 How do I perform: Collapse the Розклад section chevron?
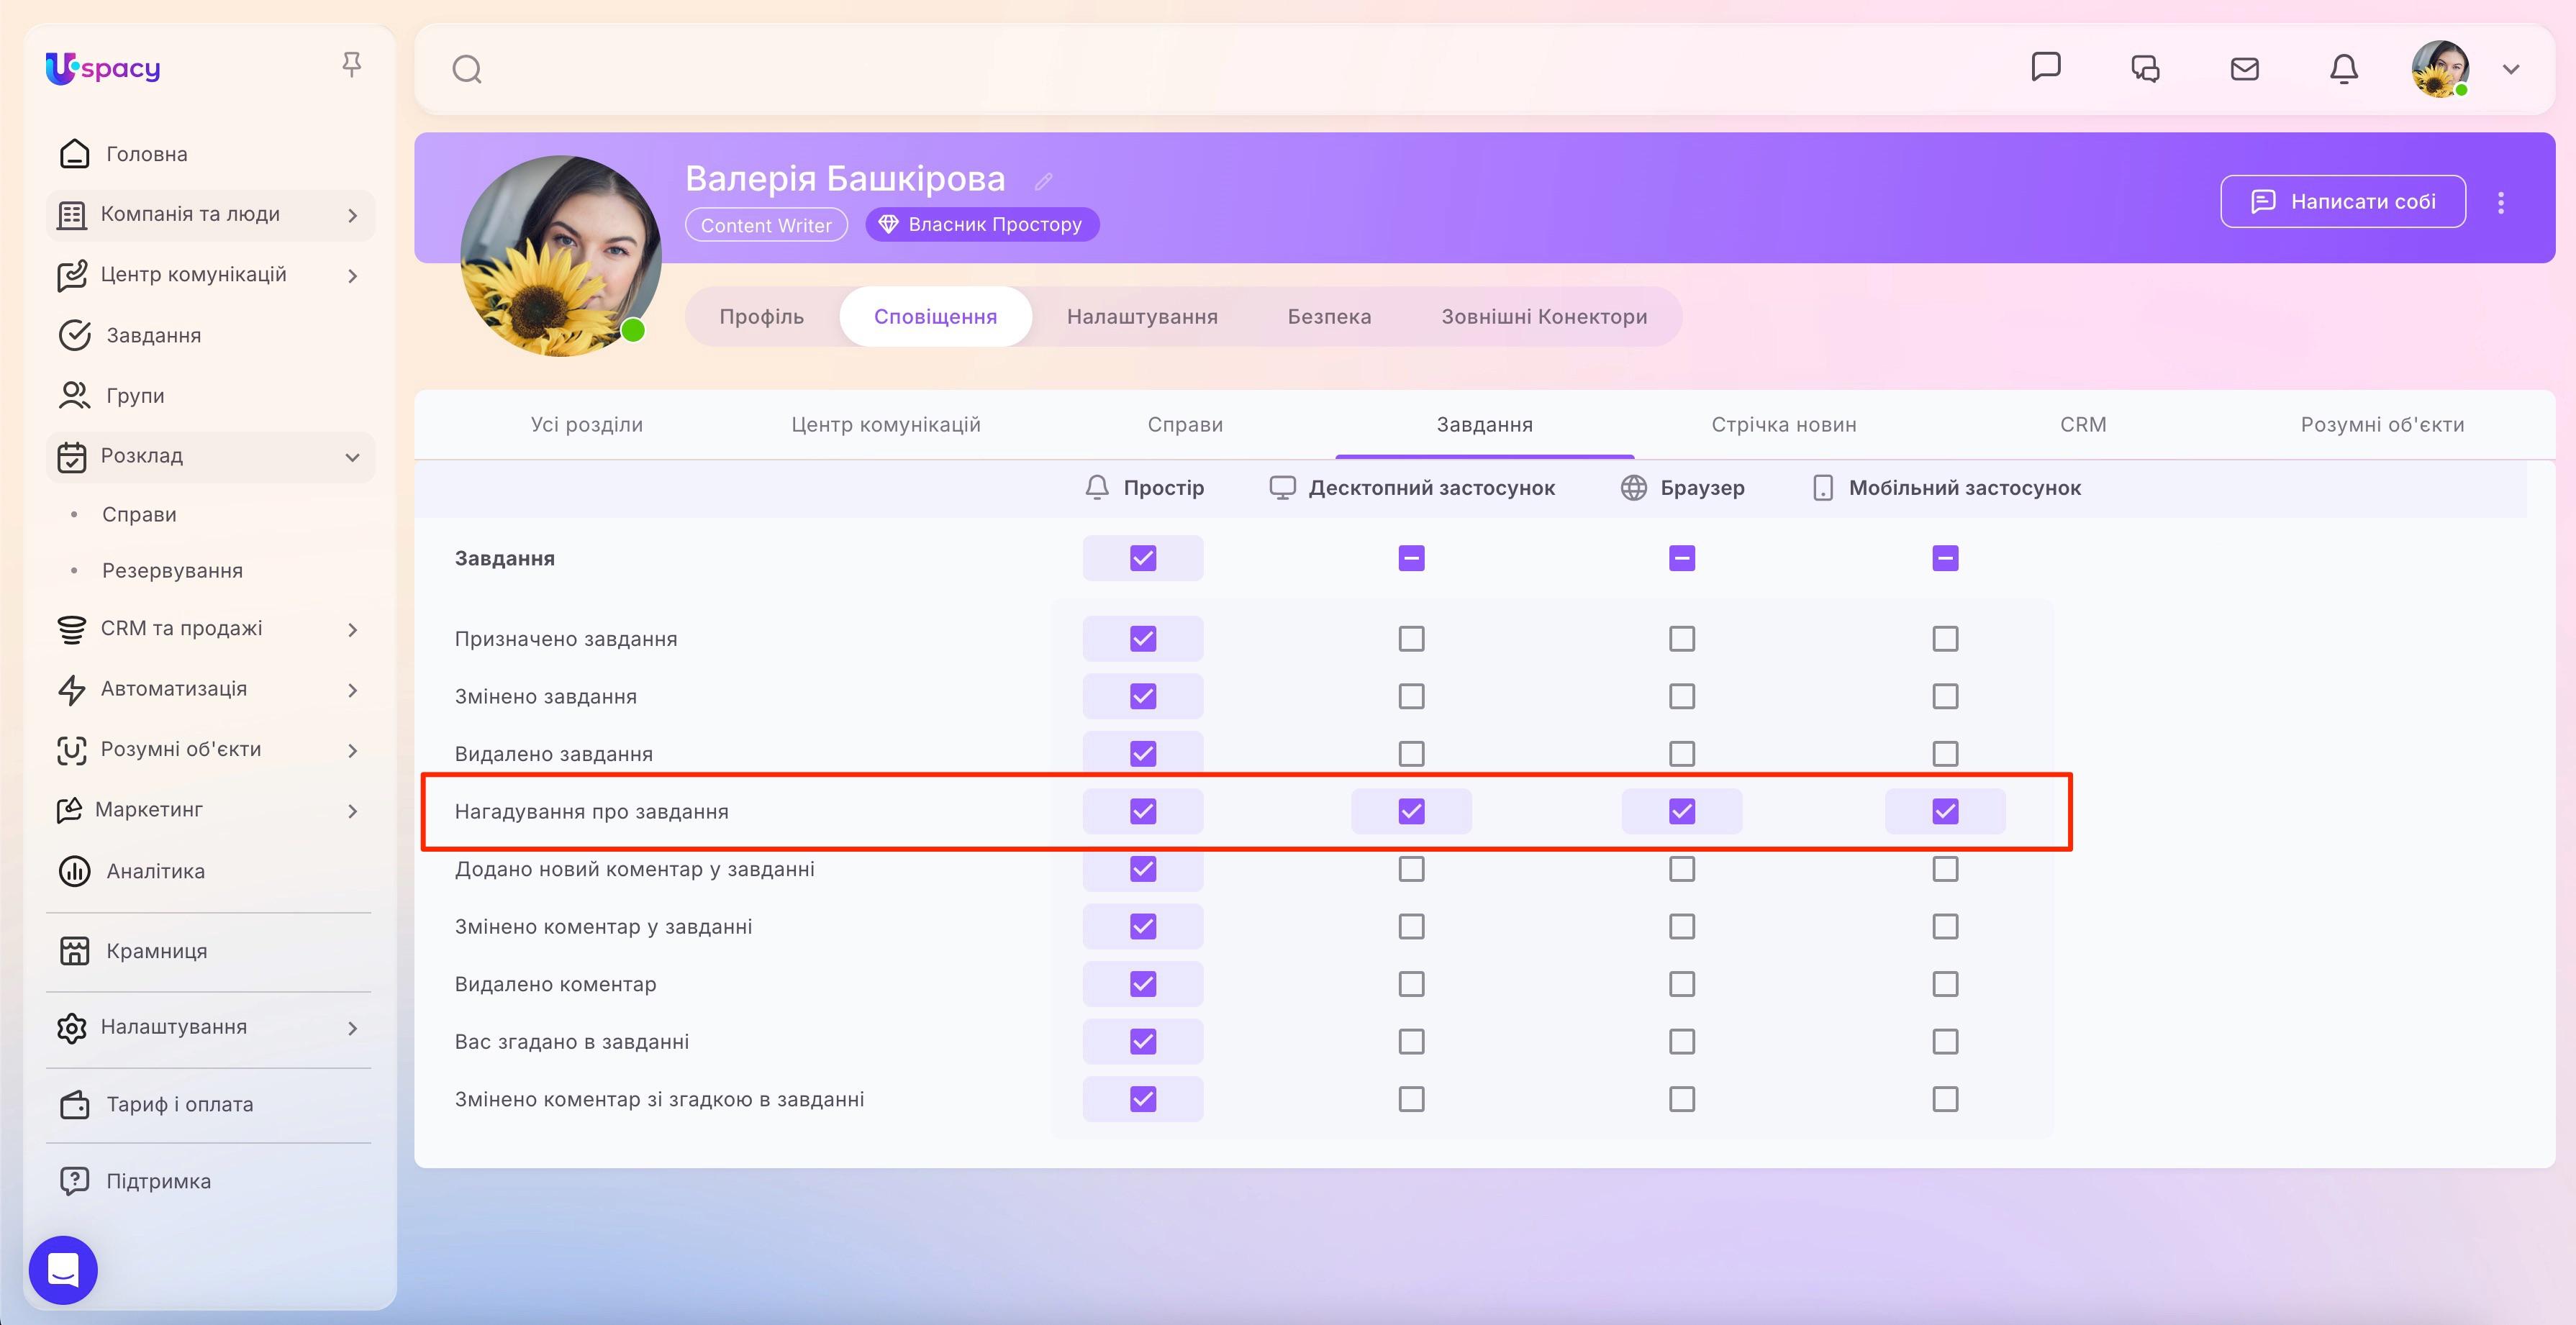[352, 457]
